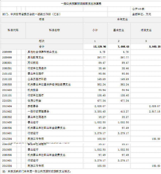Screen dimensions: 161x174
Task: Select the 死亡抚恤 subject name
Action: coord(33,63)
